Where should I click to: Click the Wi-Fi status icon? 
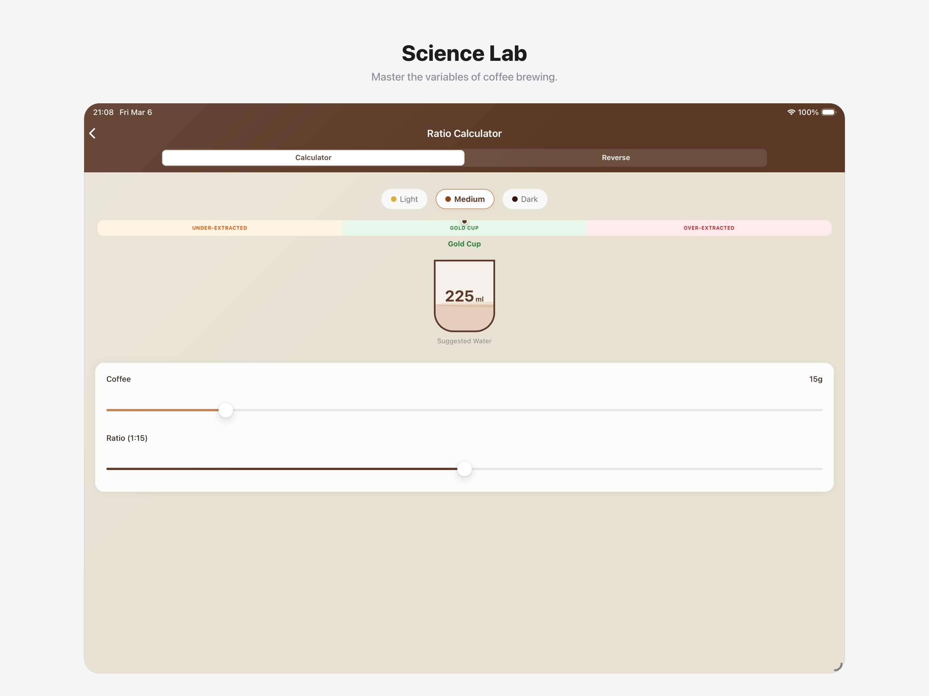click(x=791, y=112)
